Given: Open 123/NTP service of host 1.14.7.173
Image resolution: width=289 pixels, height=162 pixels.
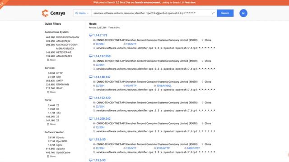Looking at the screenshot, I should pos(131,44).
